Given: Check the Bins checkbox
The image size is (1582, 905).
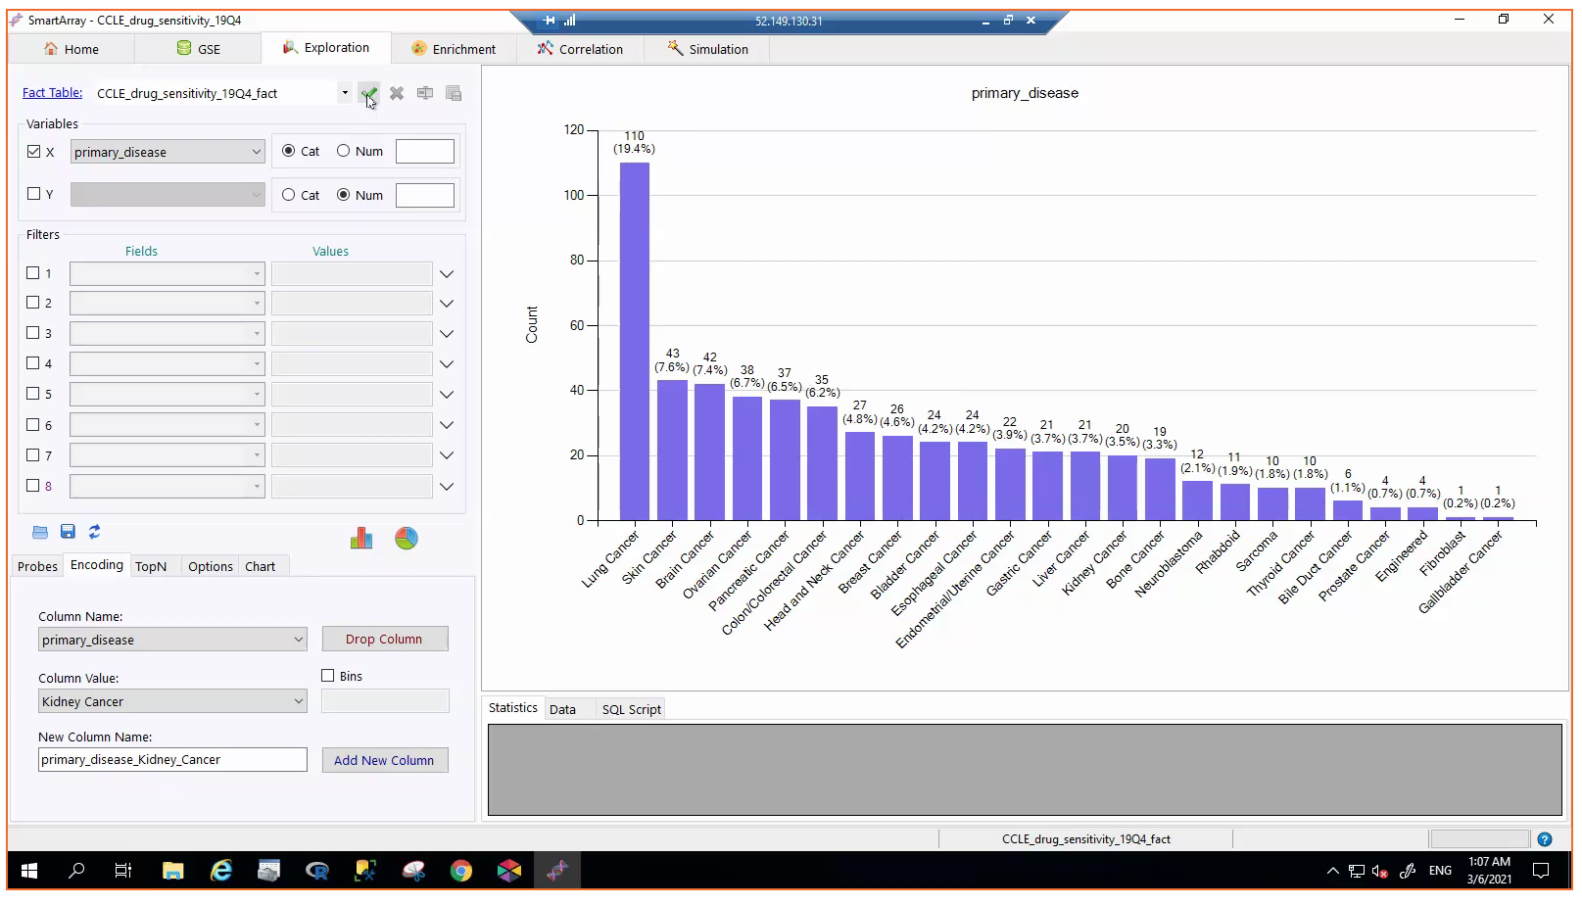Looking at the screenshot, I should [329, 676].
